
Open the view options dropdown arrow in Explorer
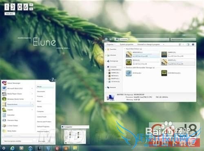tap(183, 45)
